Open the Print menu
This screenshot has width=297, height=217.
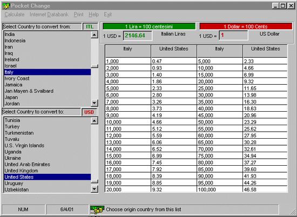tap(79, 15)
